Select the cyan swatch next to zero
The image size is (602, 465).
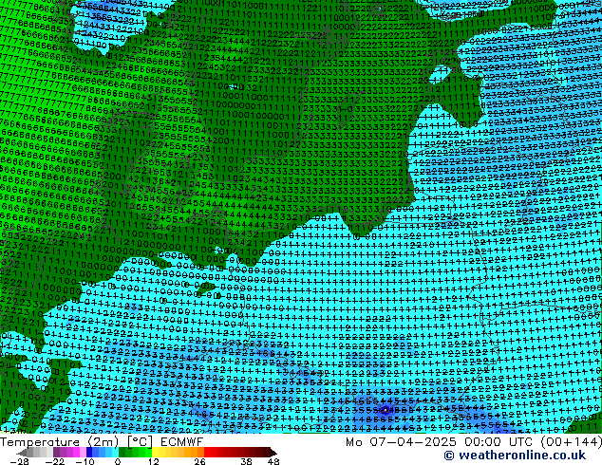click(x=115, y=452)
